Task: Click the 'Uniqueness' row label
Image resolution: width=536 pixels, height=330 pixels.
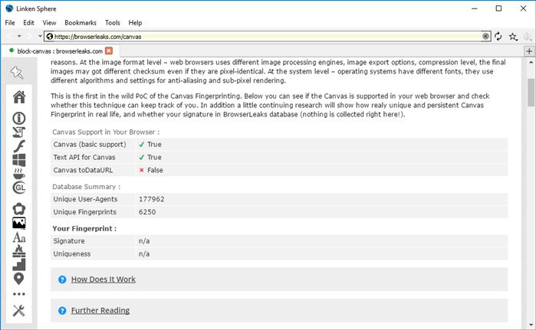Action: [72, 254]
